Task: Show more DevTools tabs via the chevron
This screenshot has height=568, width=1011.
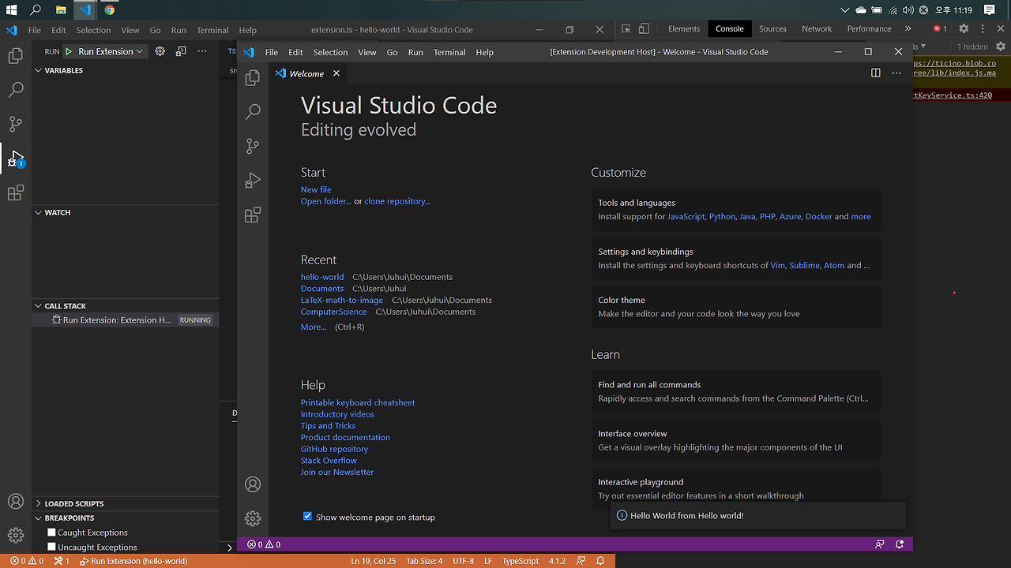Action: [908, 28]
